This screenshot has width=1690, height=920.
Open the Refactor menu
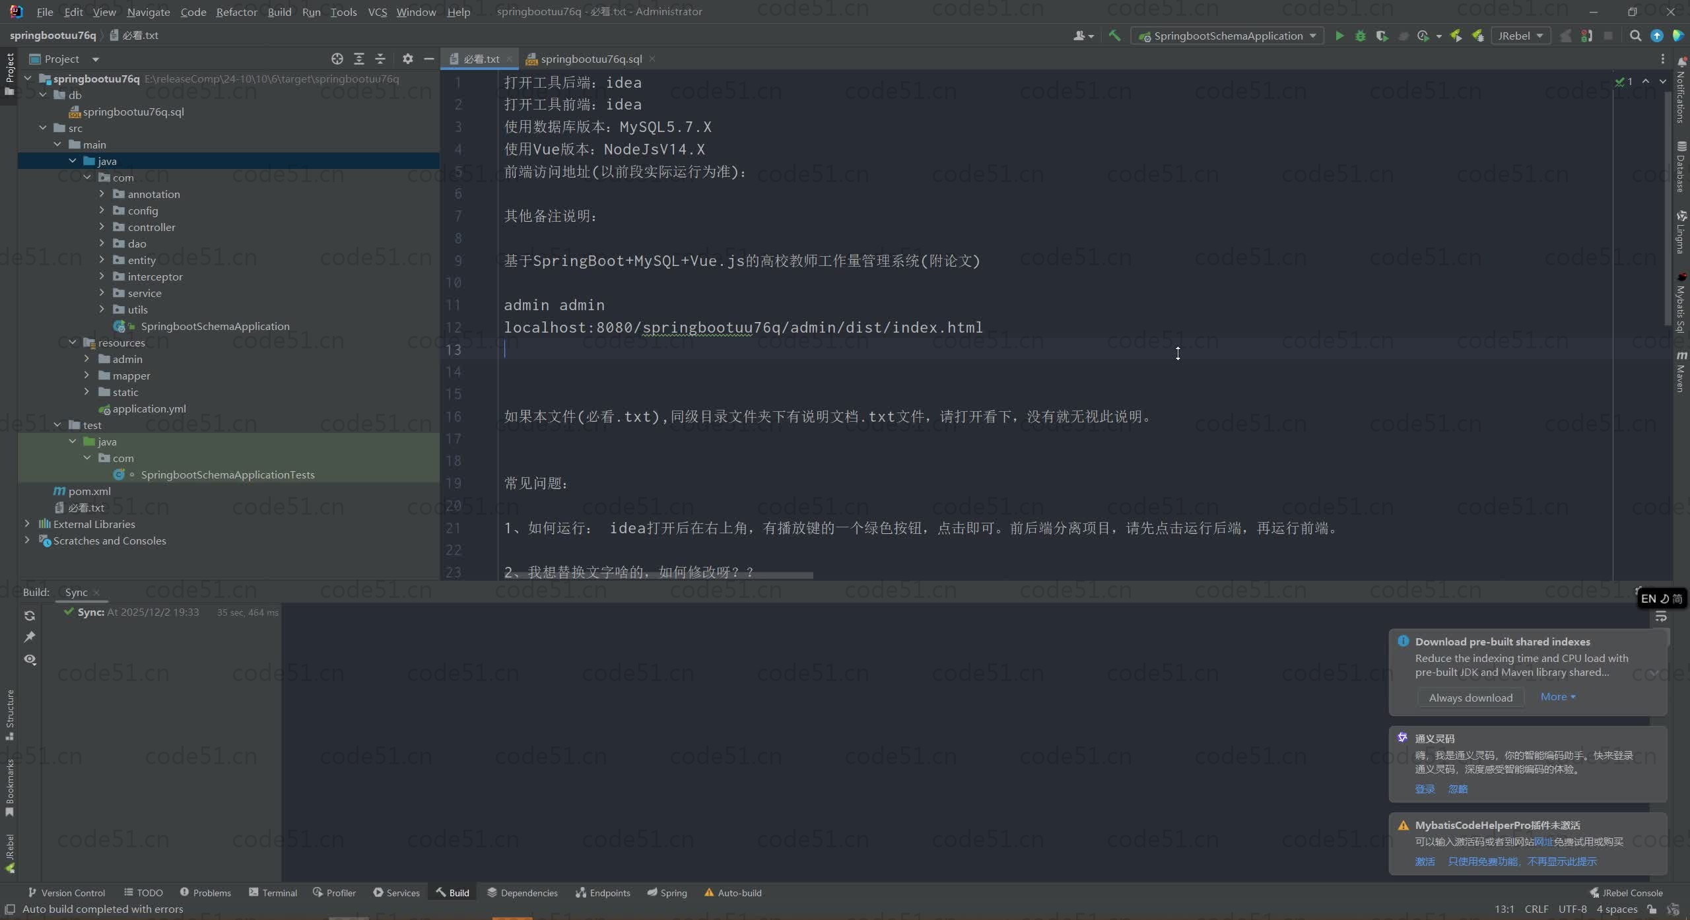236,12
